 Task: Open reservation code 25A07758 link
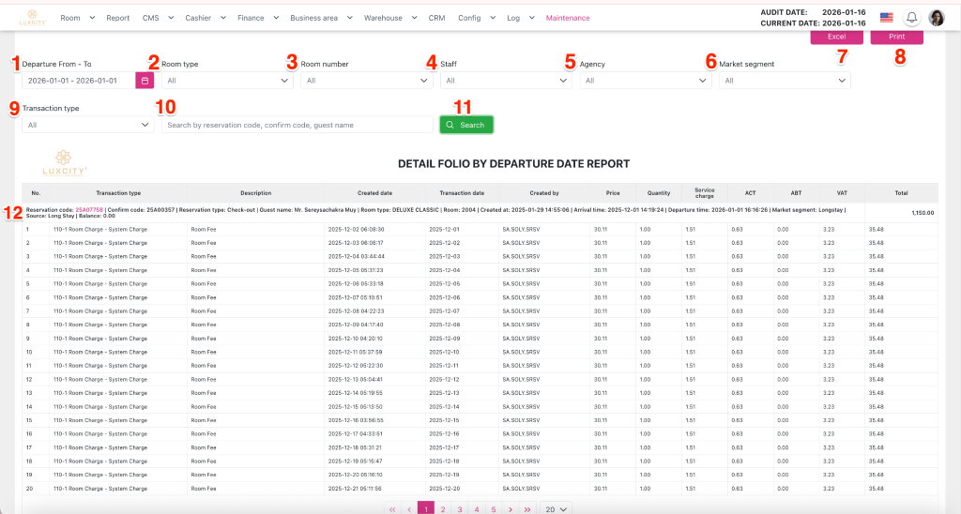89,209
